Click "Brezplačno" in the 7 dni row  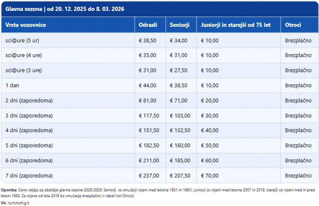298,176
